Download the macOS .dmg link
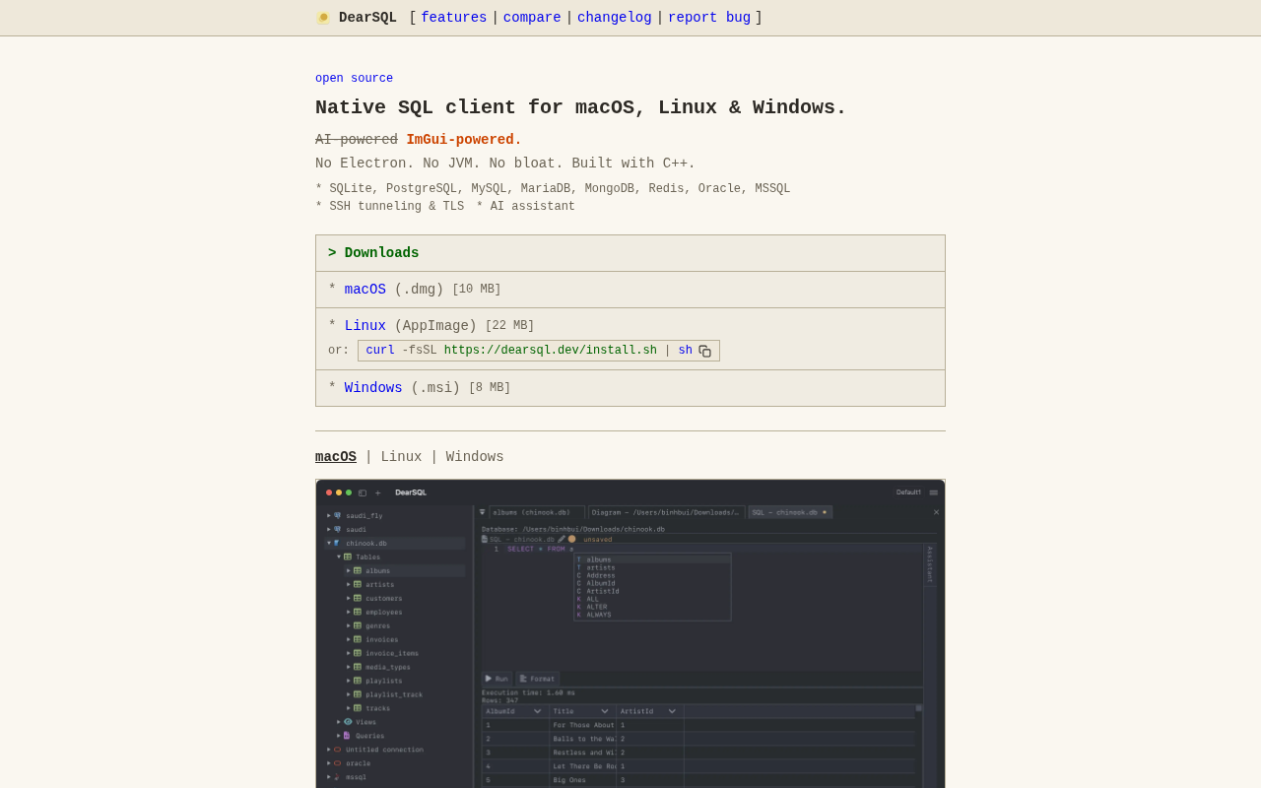 tap(365, 290)
